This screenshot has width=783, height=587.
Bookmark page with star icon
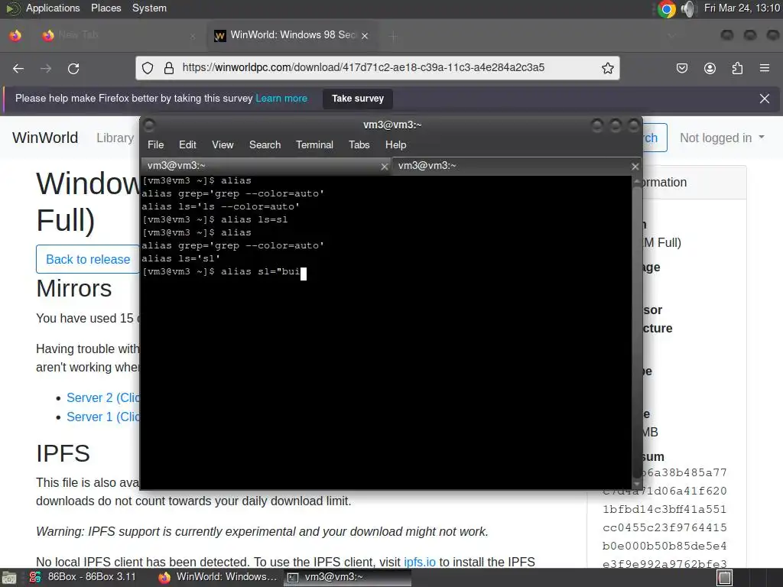[x=607, y=68]
